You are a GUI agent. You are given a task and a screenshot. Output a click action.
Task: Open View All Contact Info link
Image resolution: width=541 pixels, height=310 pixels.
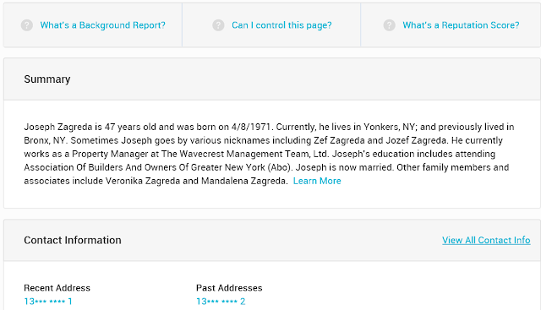pyautogui.click(x=486, y=241)
